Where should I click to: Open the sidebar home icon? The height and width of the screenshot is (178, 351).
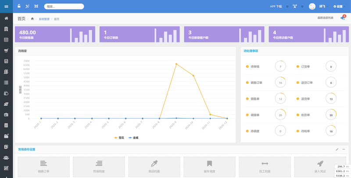point(6,18)
